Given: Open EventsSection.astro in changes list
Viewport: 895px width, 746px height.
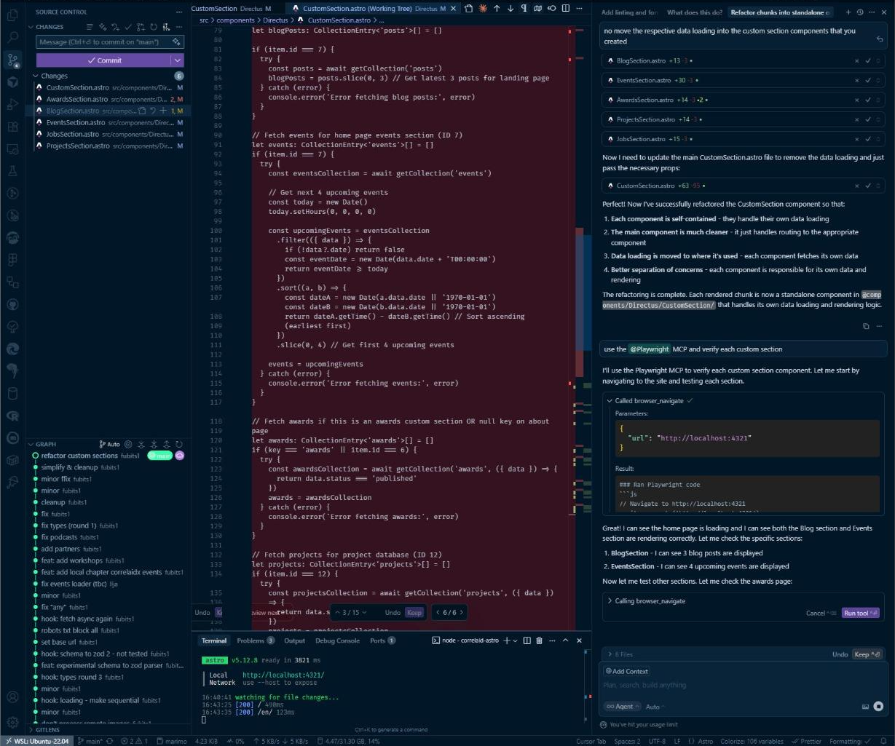Looking at the screenshot, I should (109, 122).
